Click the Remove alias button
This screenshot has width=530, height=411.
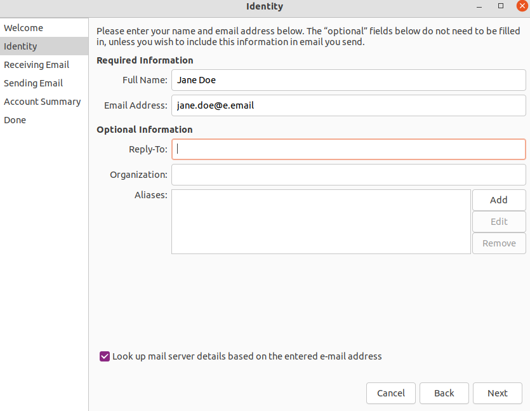499,243
